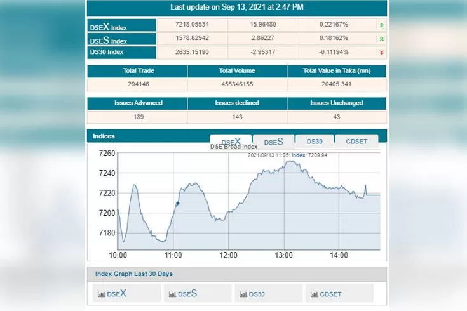
Task: Click the chart icon beside DS30 30-day link
Action: (x=243, y=294)
